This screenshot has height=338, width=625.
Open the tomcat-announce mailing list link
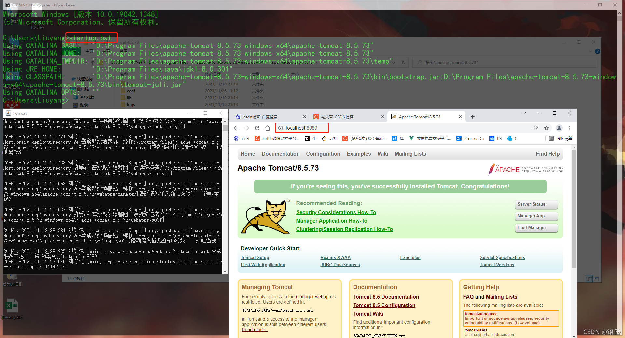[x=481, y=314]
